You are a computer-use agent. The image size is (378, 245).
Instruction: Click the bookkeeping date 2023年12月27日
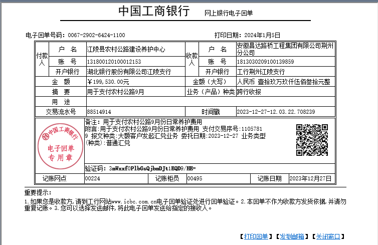pos(311,178)
